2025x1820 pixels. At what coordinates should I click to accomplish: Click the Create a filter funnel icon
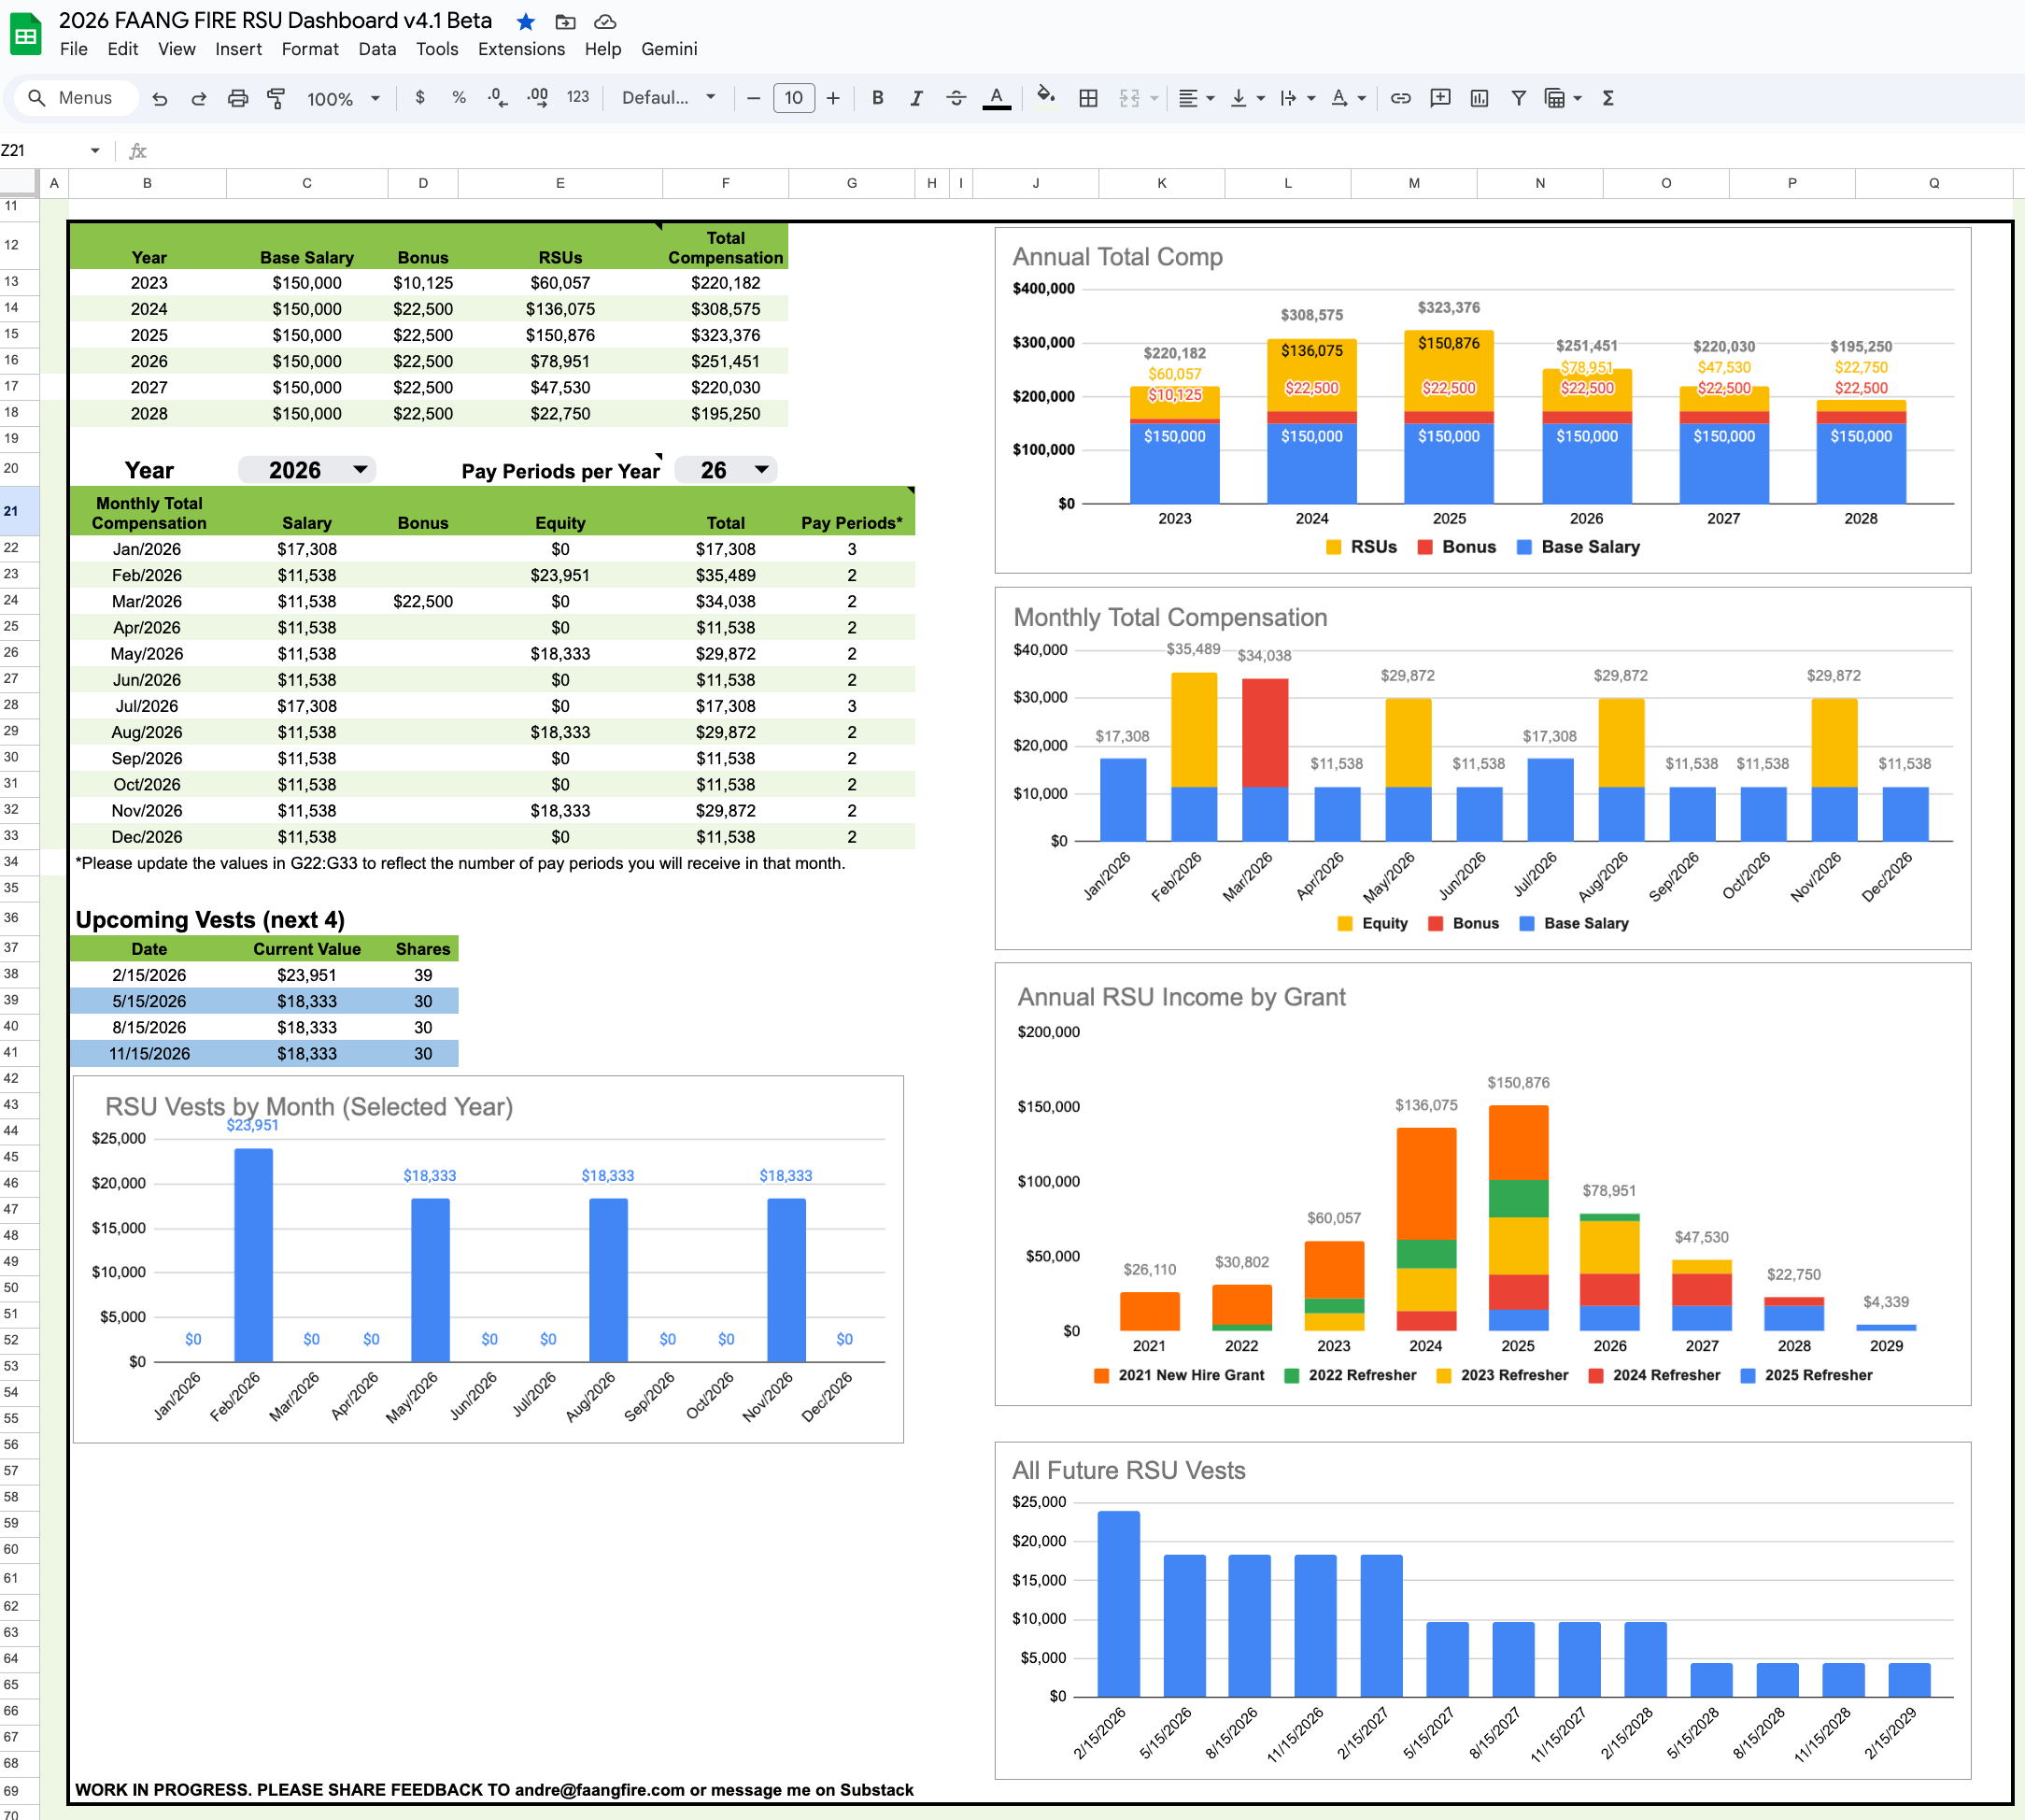[1518, 98]
